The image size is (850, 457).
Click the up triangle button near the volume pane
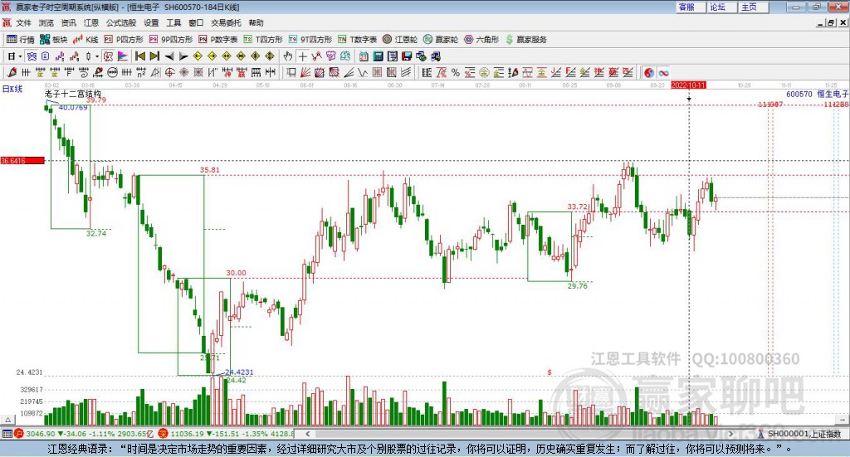[7, 420]
